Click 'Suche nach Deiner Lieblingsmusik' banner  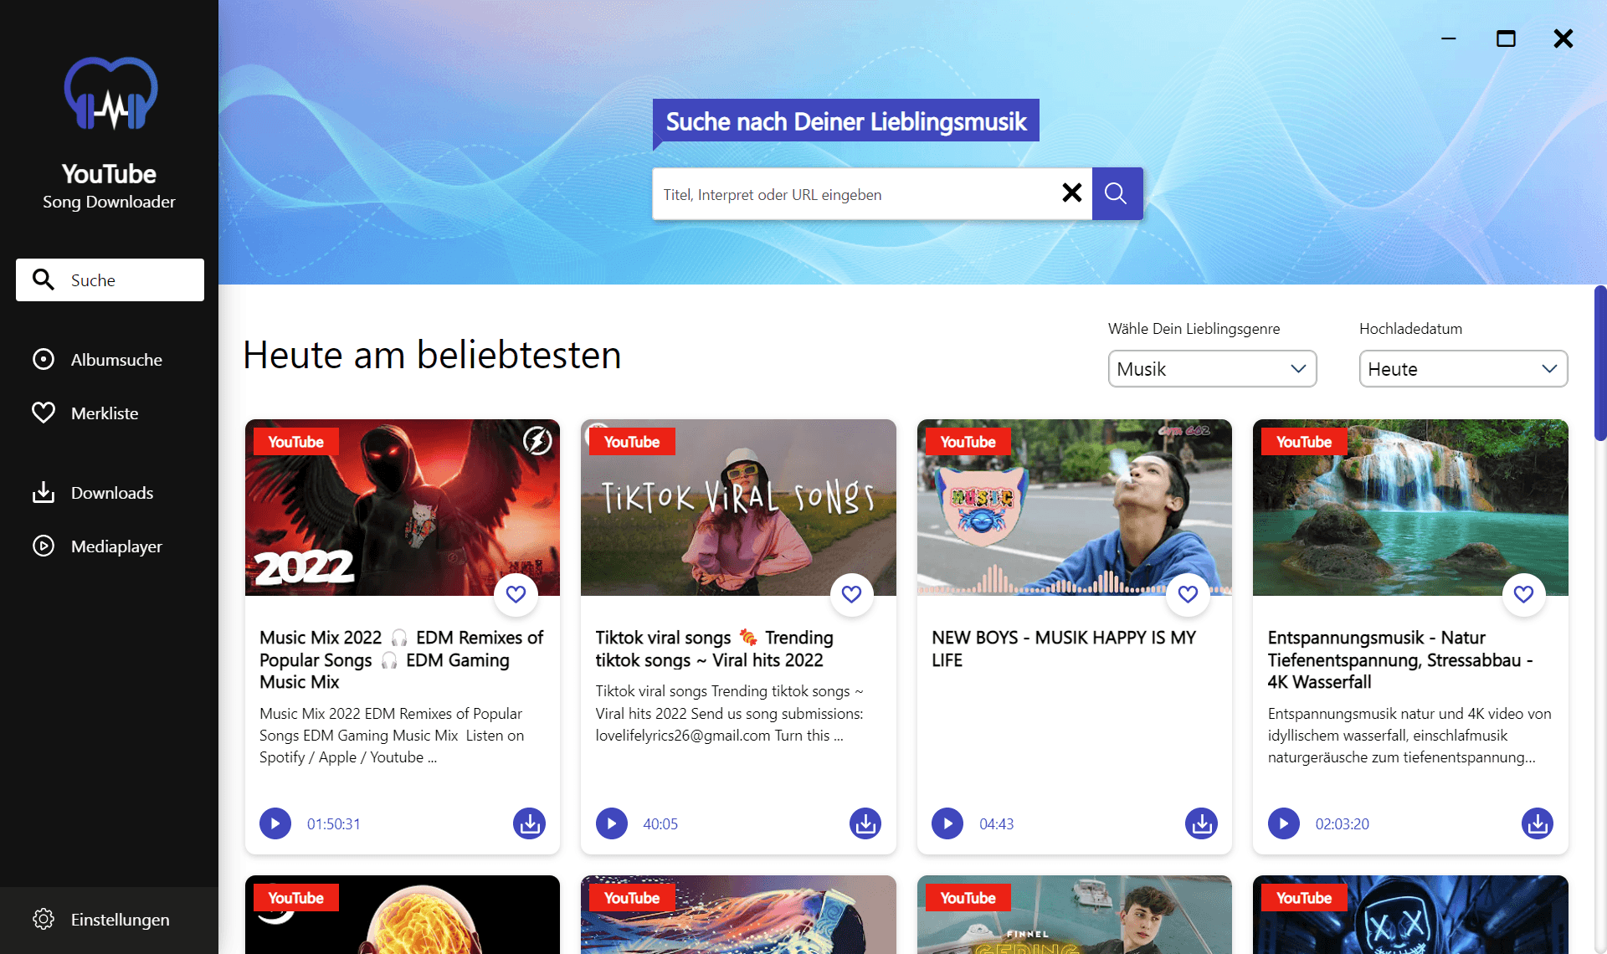tap(846, 121)
